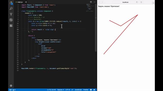
Task: Open the Search view in activity bar
Action: click(x=11, y=8)
